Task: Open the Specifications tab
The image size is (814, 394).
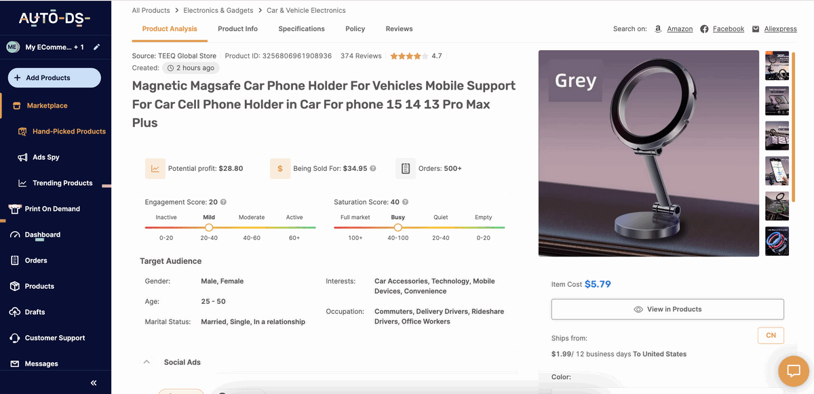Action: [x=301, y=28]
